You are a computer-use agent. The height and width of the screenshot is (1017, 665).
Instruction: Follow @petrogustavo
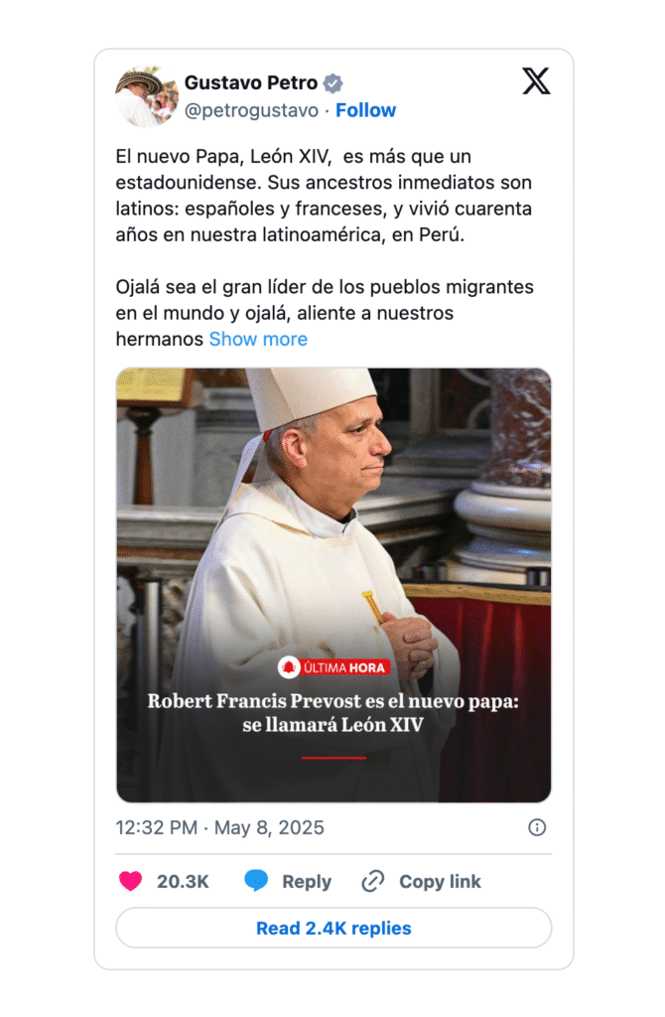(x=365, y=110)
